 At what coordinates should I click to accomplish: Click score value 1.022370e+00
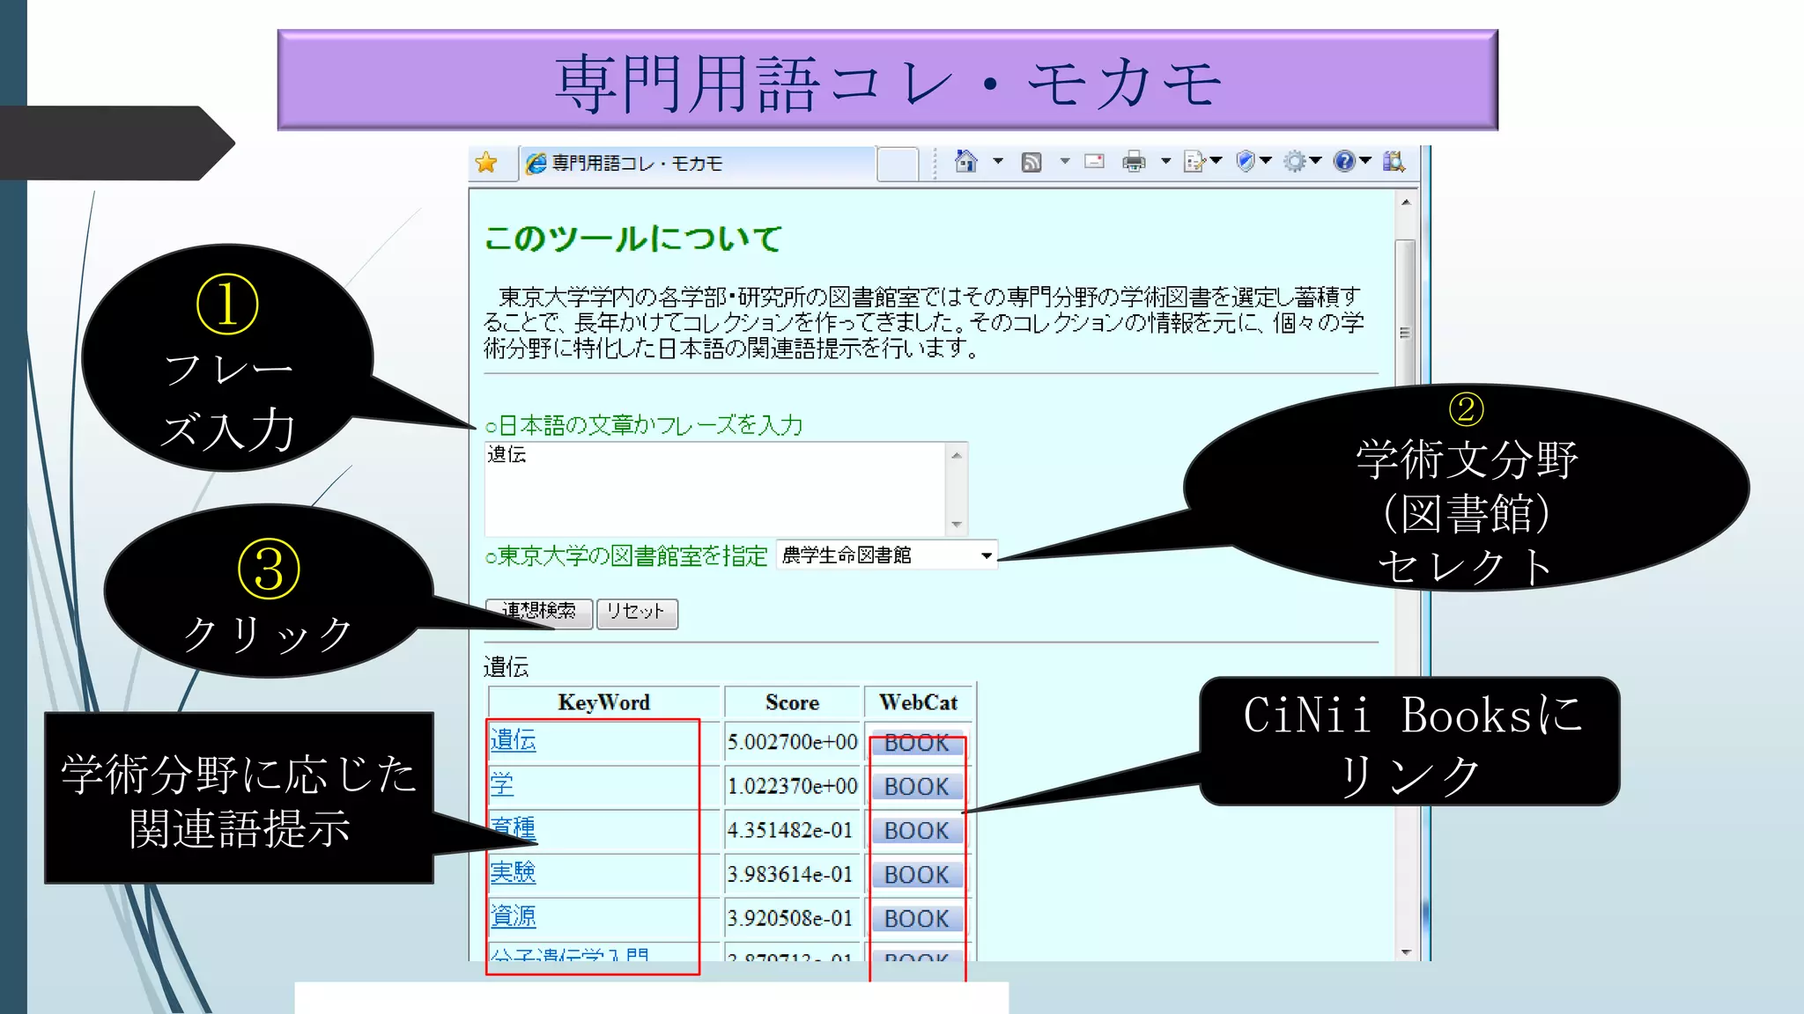click(792, 786)
